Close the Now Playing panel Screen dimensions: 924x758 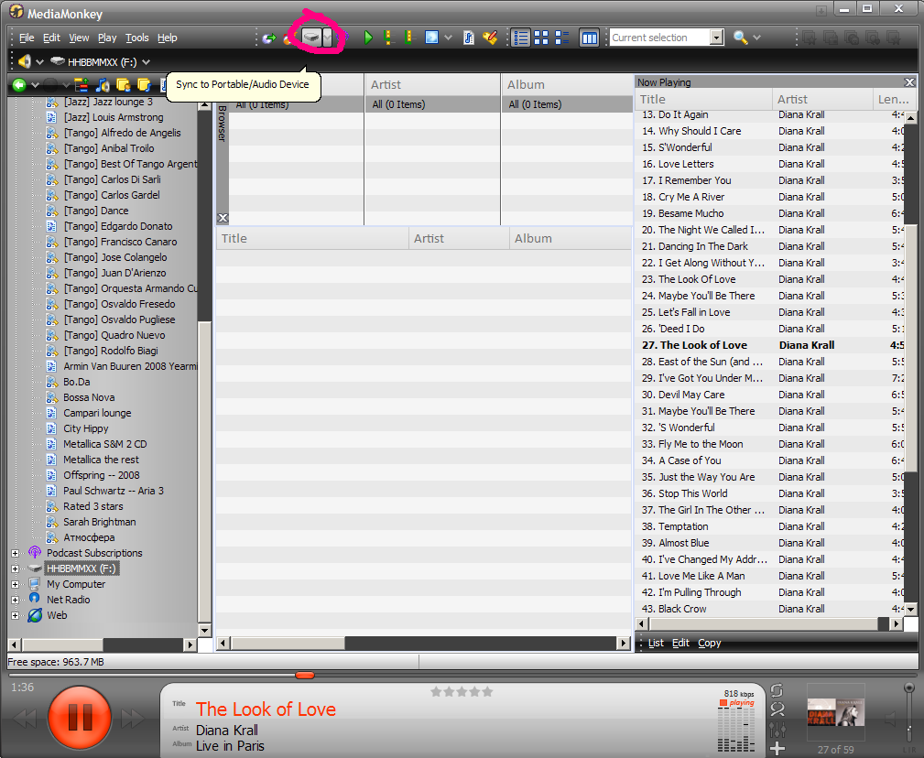tap(909, 82)
